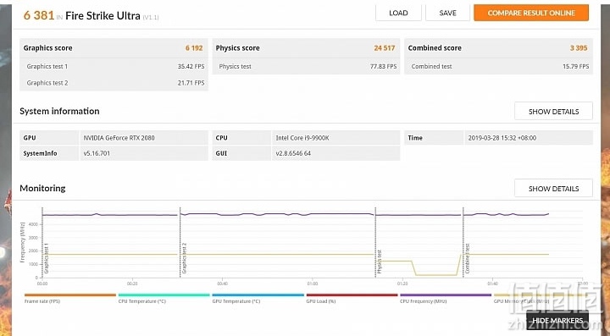The height and width of the screenshot is (336, 610).
Task: Toggle Frame rate (FPS) legend
Action: click(70, 298)
